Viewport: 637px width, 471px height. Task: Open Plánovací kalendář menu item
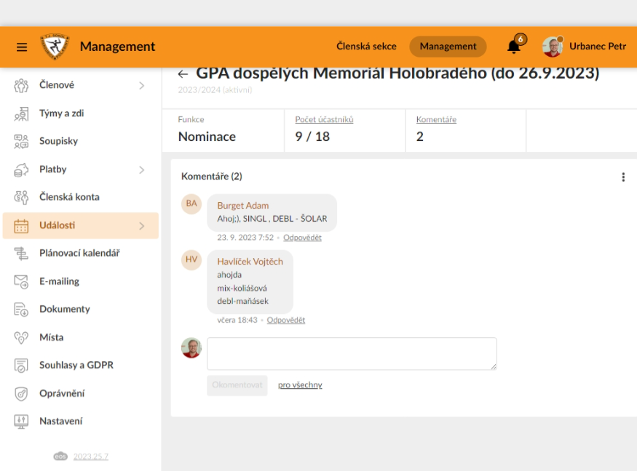(79, 253)
